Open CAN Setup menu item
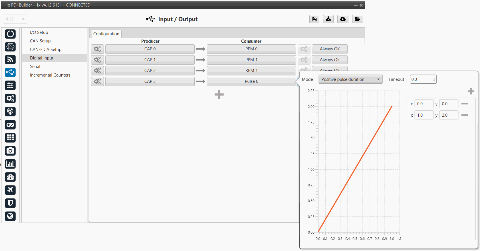The image size is (480, 251). (40, 41)
